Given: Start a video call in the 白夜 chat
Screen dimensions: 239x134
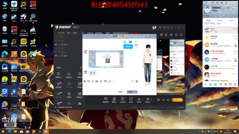Looking at the screenshot, I should click(x=130, y=42).
